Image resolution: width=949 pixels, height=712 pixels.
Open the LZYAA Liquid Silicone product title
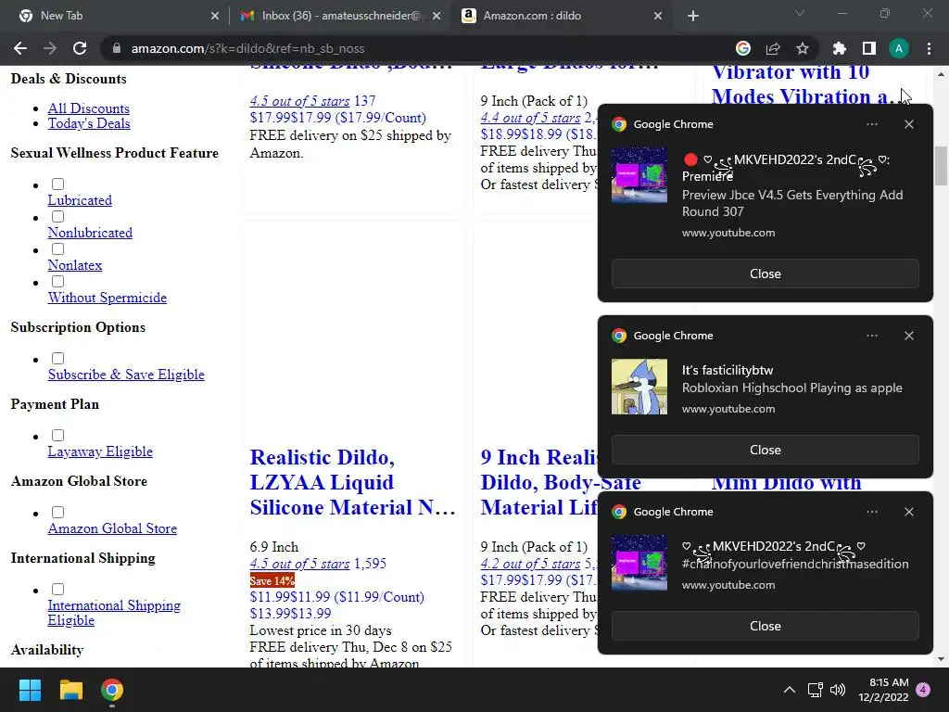(353, 482)
